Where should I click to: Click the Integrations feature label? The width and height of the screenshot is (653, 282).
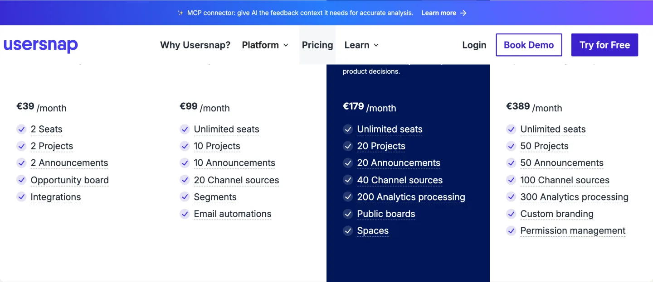pyautogui.click(x=55, y=197)
